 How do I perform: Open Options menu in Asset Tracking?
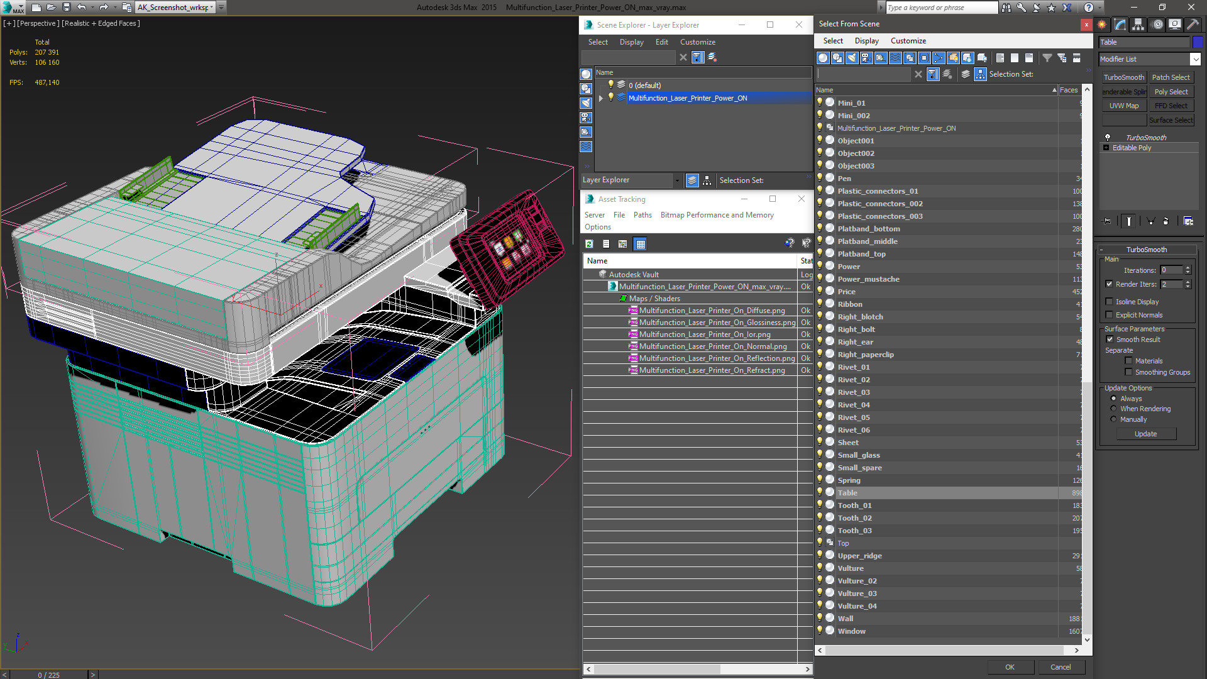[x=597, y=227]
